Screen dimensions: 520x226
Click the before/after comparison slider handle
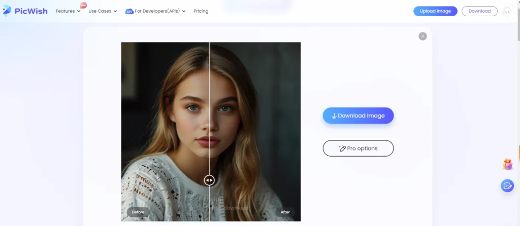click(x=209, y=180)
